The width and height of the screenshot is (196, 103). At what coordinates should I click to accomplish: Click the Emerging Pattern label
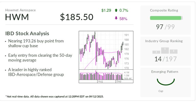165,72
